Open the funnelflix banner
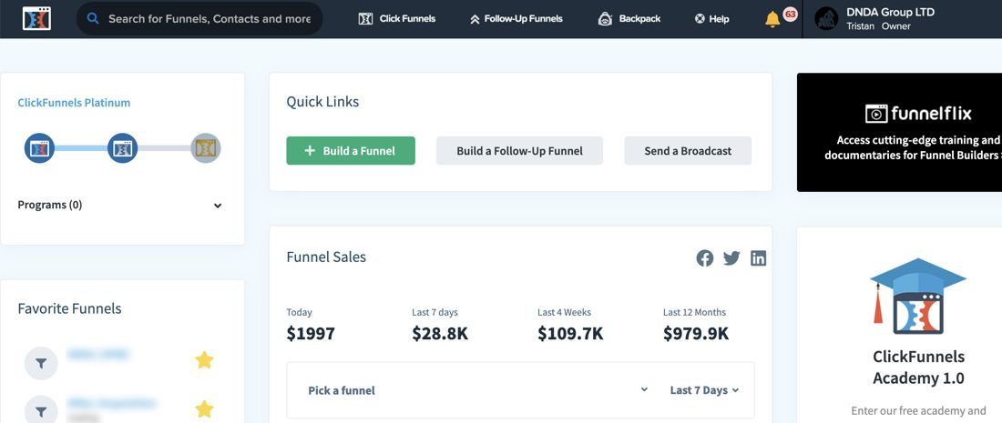Viewport: 1002px width, 423px height. point(899,132)
